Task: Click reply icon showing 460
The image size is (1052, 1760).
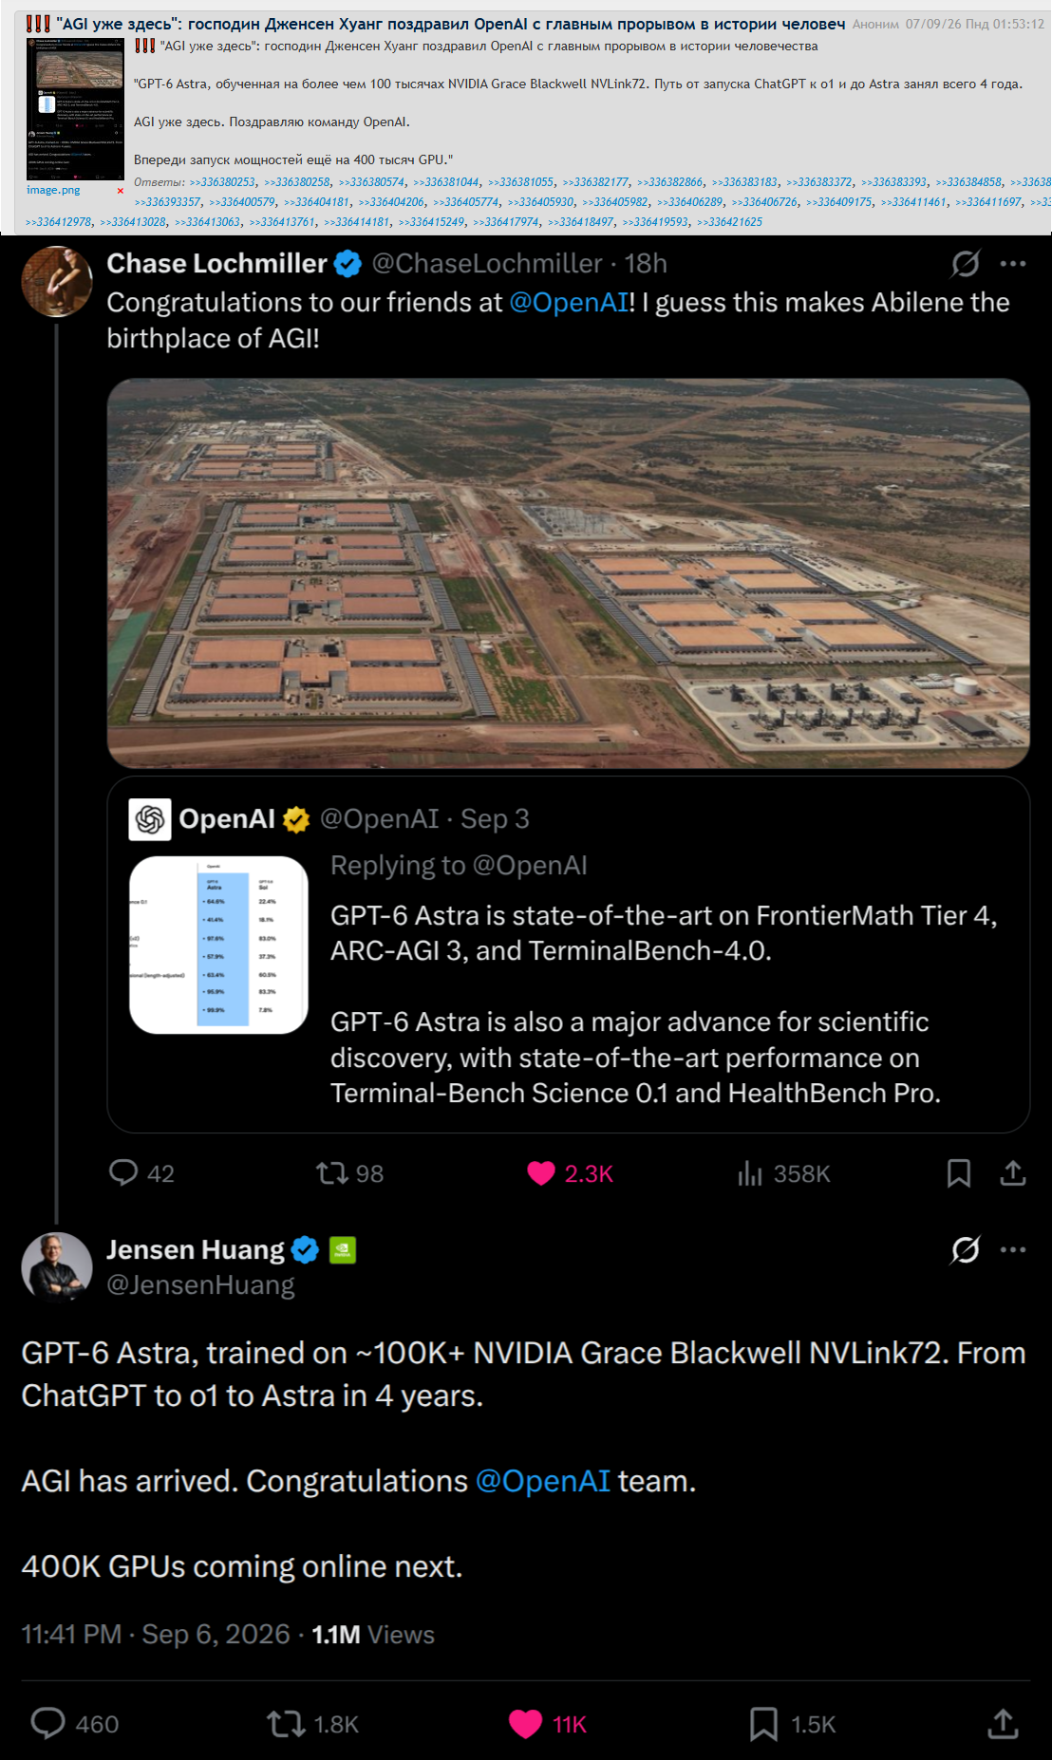Action: point(48,1723)
